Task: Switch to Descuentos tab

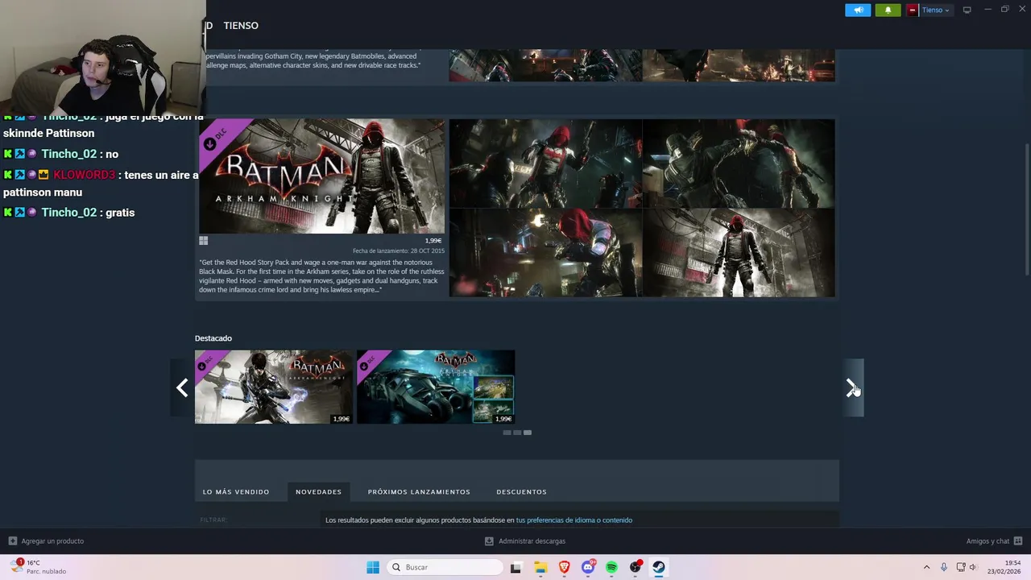Action: point(521,491)
